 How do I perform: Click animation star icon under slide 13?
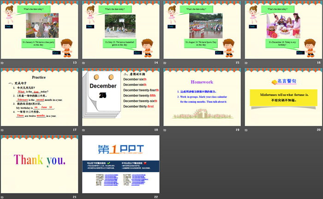(x=3, y=63)
